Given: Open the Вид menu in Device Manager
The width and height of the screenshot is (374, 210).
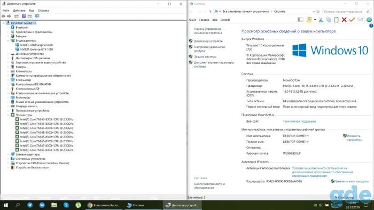Looking at the screenshot, I should click(32, 11).
